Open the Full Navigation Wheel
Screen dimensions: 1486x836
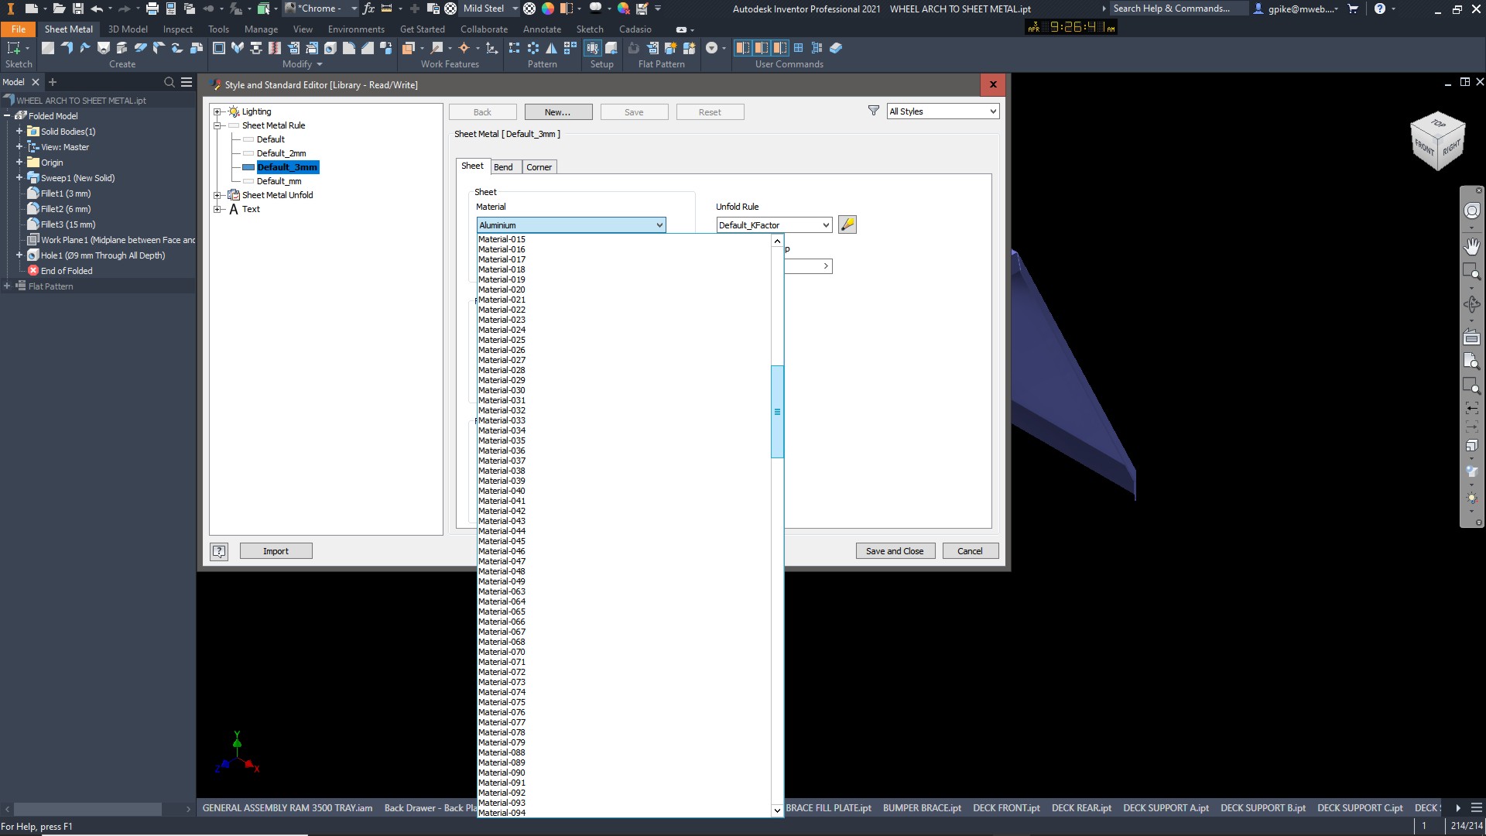click(1471, 211)
